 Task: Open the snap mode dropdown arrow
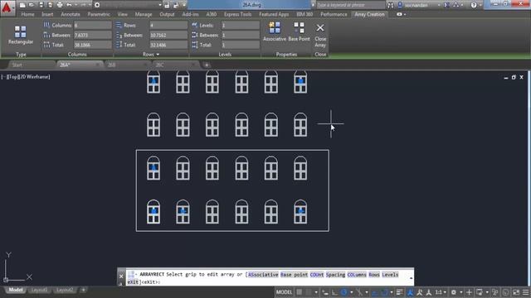coord(316,292)
